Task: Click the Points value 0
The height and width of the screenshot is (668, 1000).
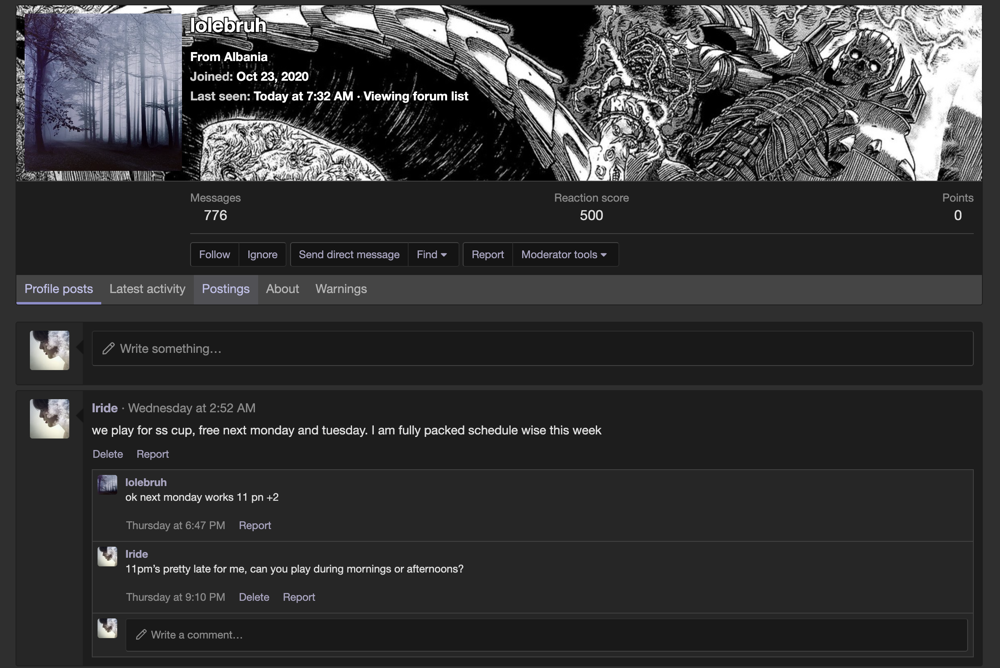Action: pyautogui.click(x=958, y=215)
